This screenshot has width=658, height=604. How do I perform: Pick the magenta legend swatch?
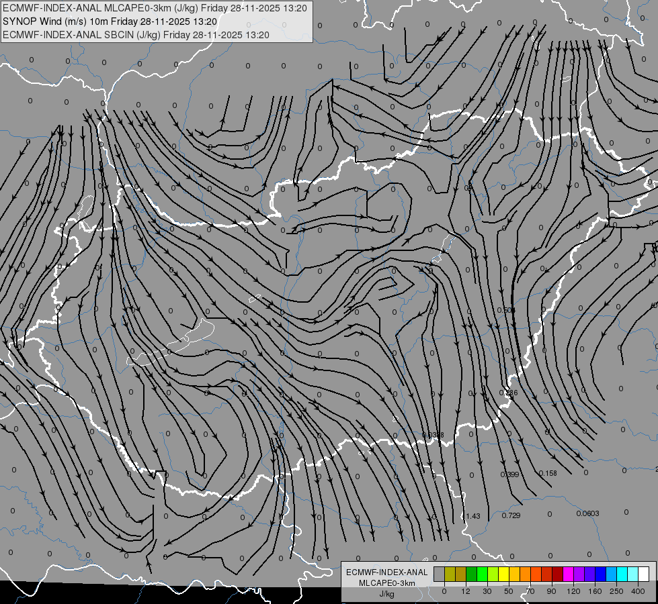(x=568, y=574)
